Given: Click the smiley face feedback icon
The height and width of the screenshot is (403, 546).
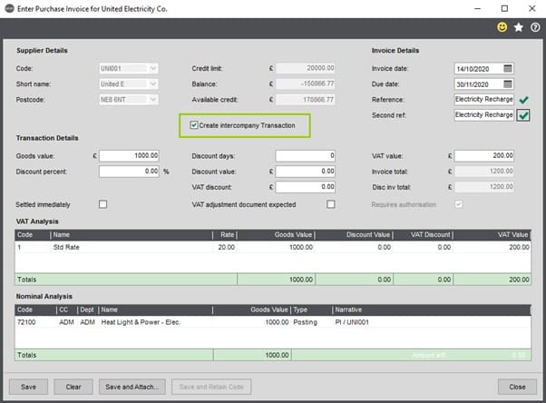Looking at the screenshot, I should click(502, 27).
